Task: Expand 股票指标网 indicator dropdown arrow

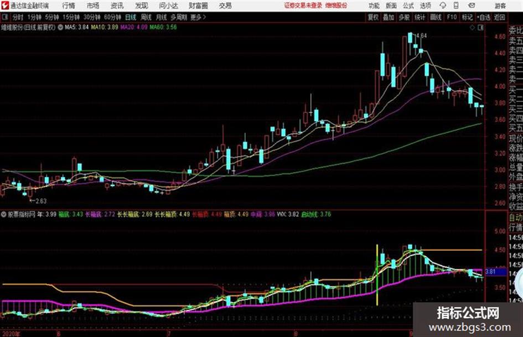Action: tap(4, 214)
